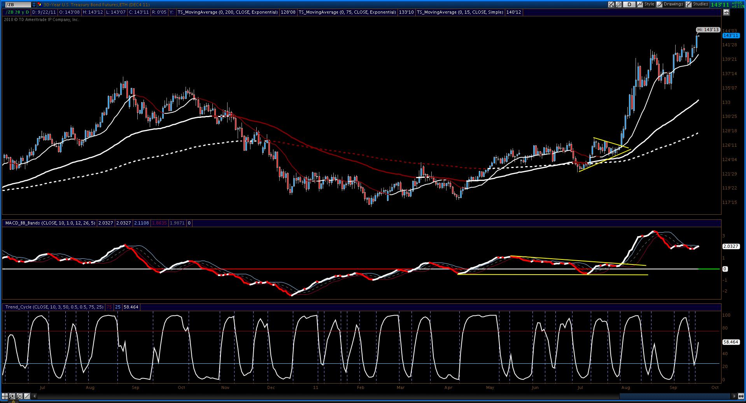Screen dimensions: 746x403
Task: Click the "C: 143'11" close value
Action: point(139,12)
